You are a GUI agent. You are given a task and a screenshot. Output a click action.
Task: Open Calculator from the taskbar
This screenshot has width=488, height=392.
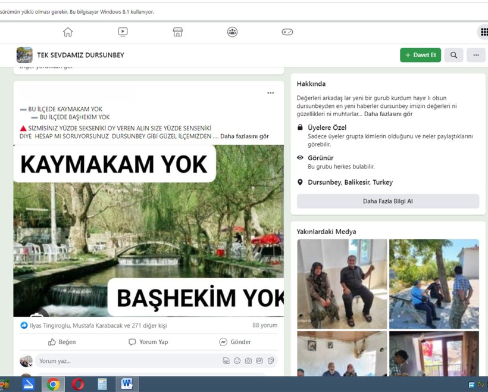point(102,384)
